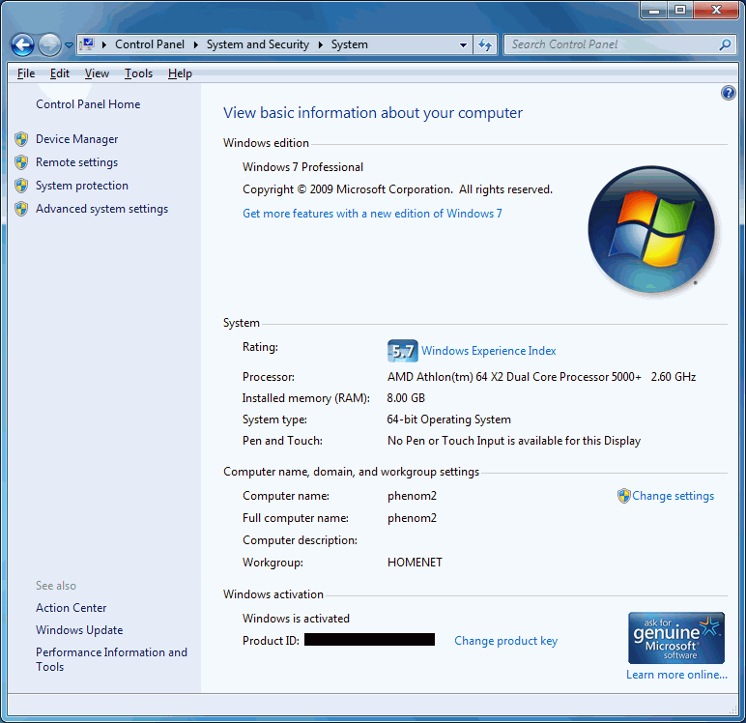Maximize the System window
Image resolution: width=746 pixels, height=723 pixels.
(680, 10)
